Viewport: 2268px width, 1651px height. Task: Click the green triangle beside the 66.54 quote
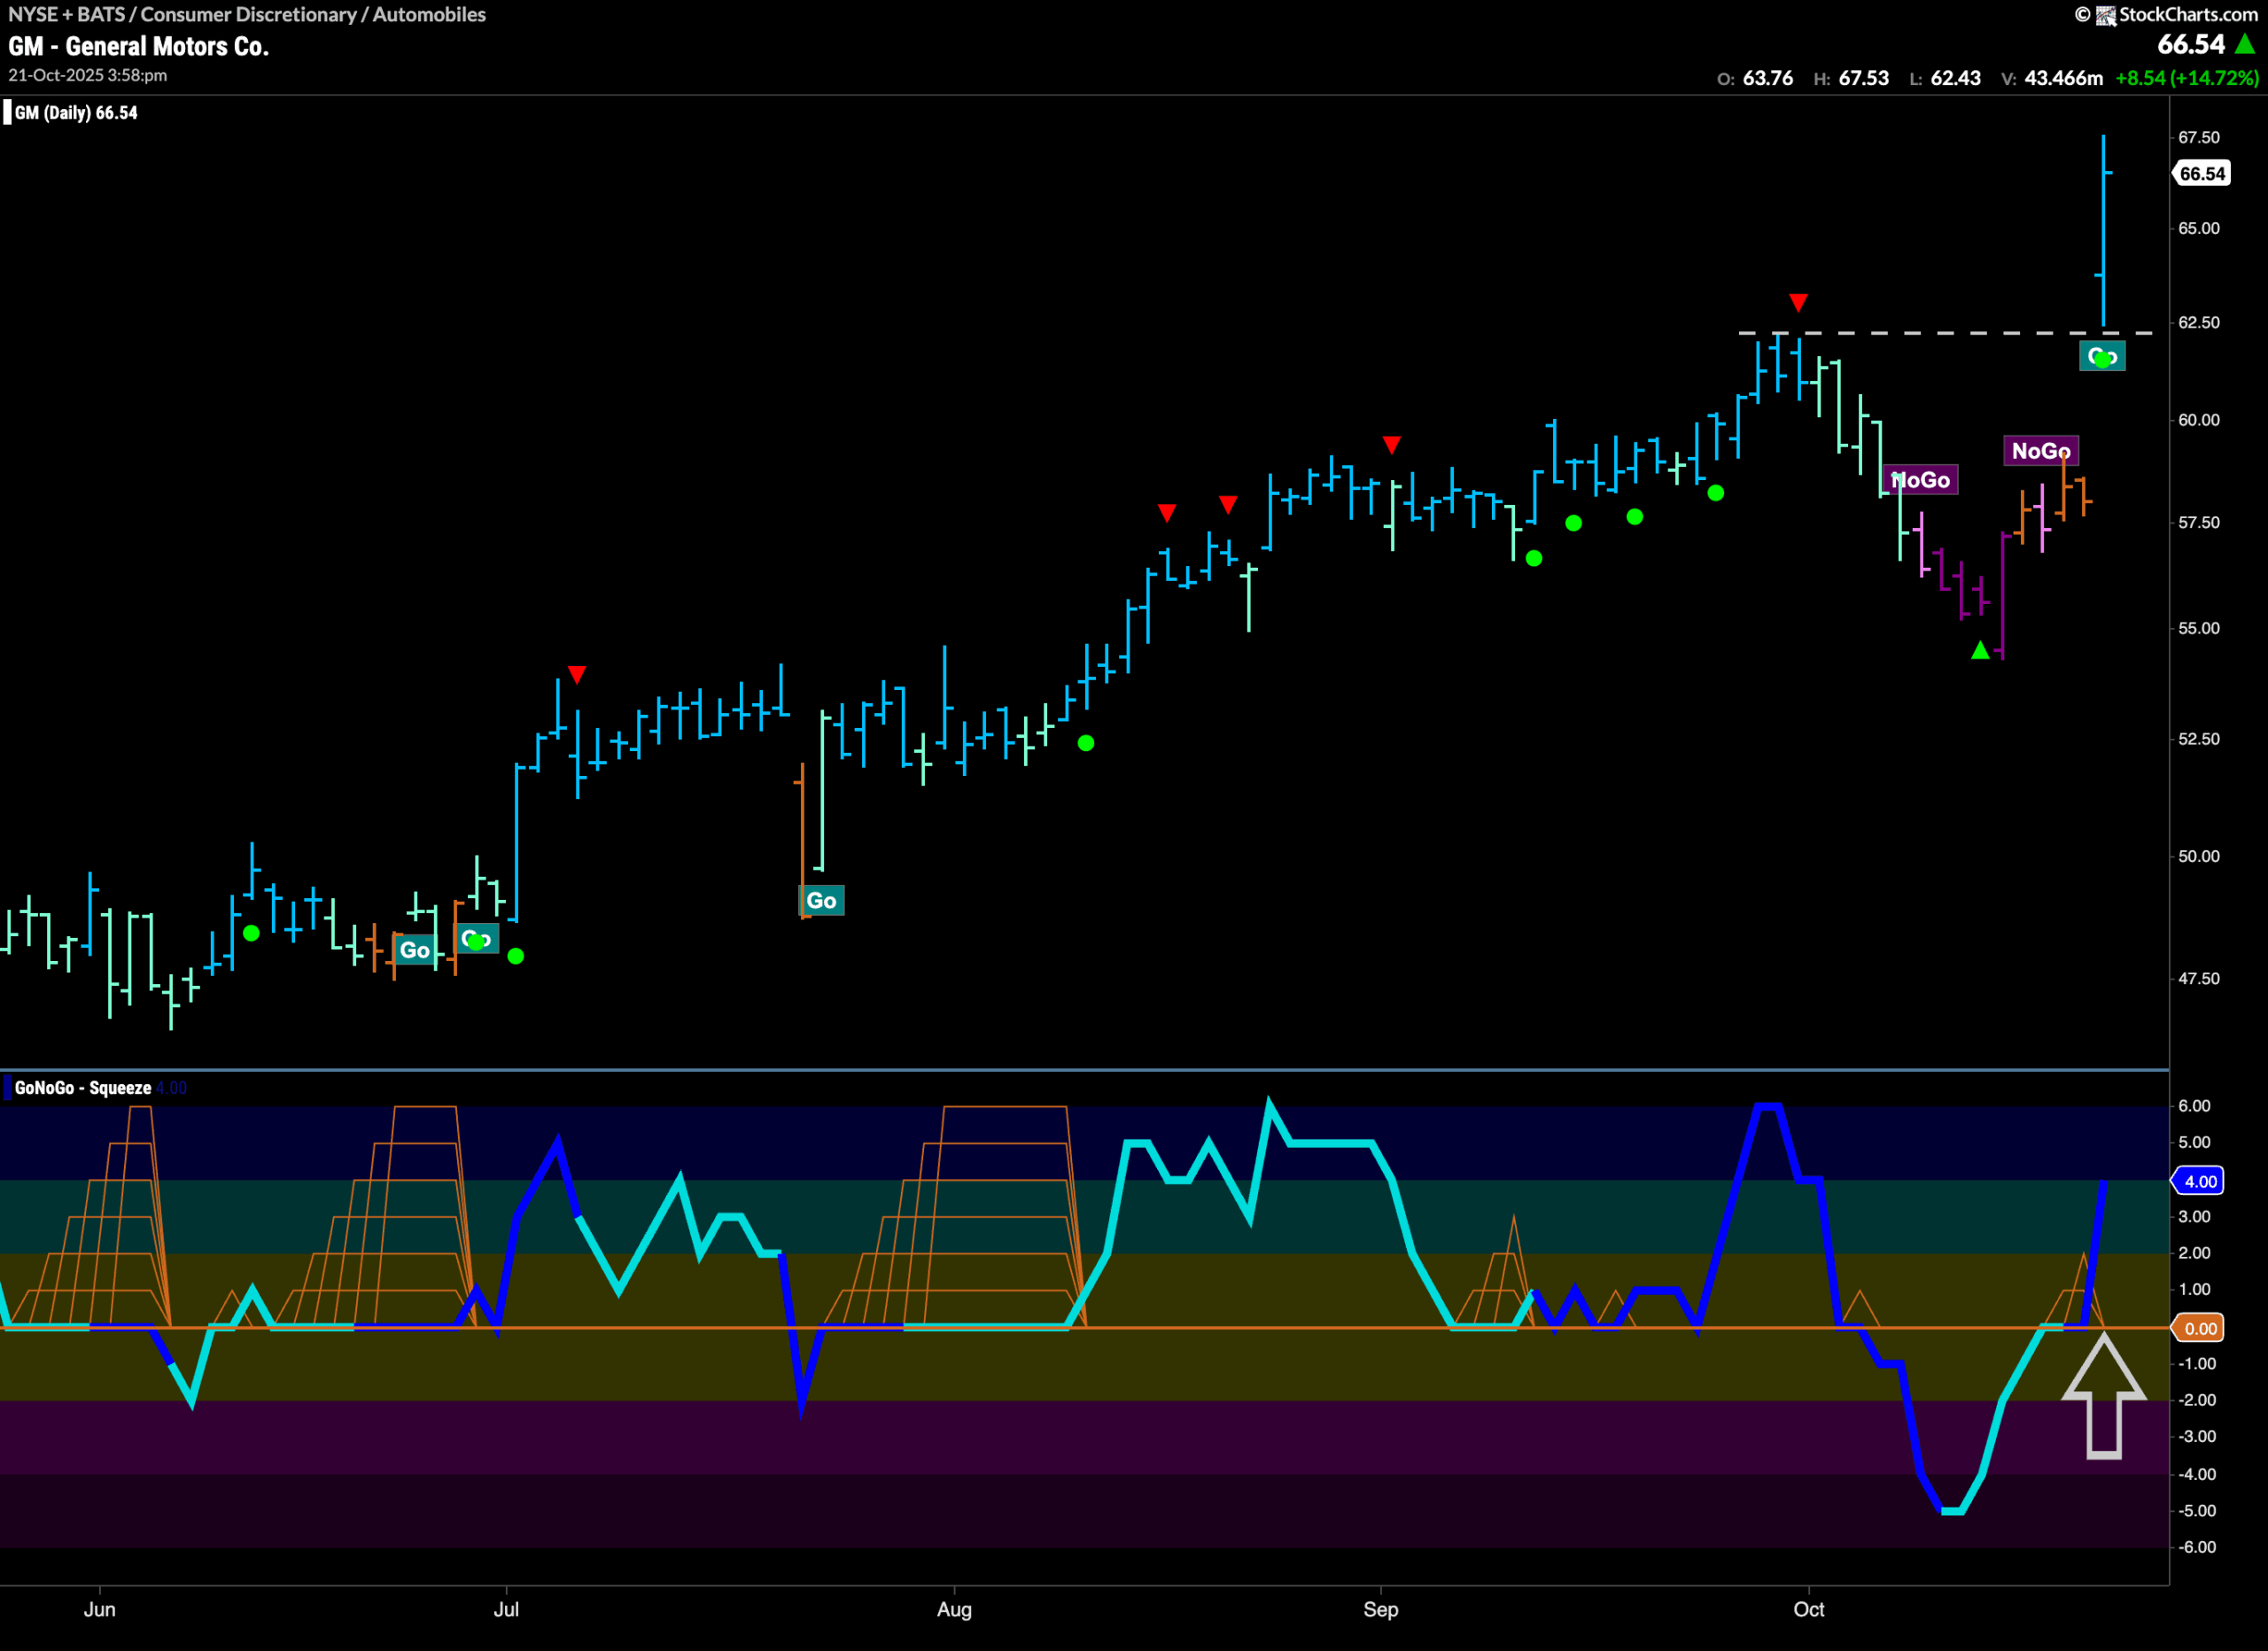click(x=2247, y=44)
